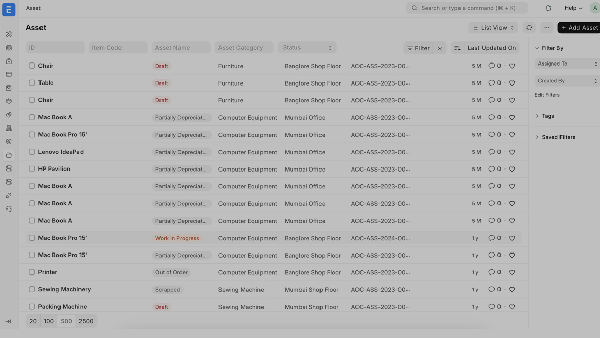Clear filters with the X icon

coord(439,48)
